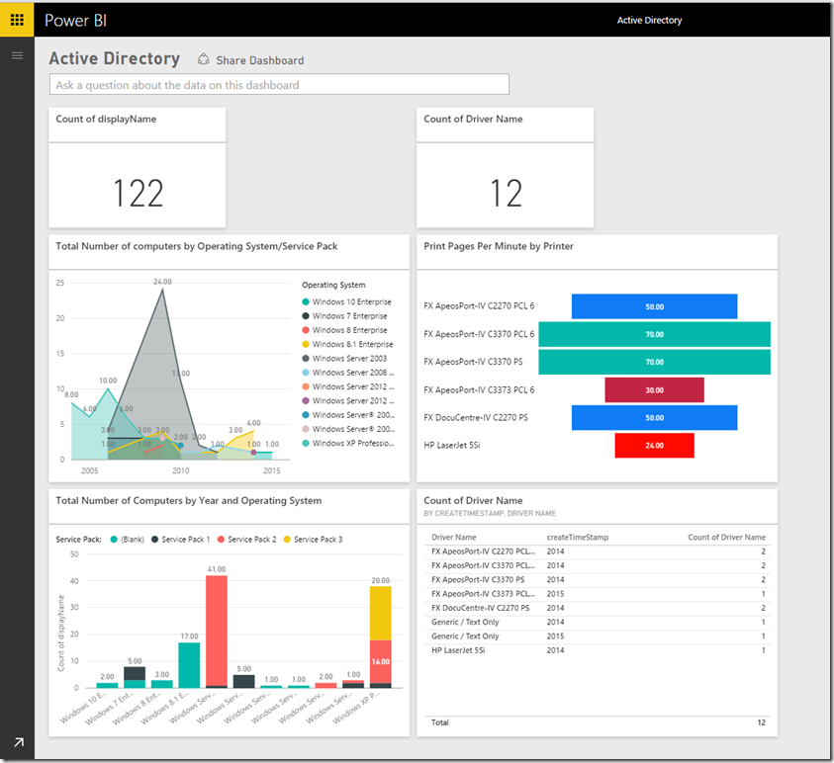The image size is (834, 763).
Task: Click the Q&A question input box
Action: pos(279,84)
